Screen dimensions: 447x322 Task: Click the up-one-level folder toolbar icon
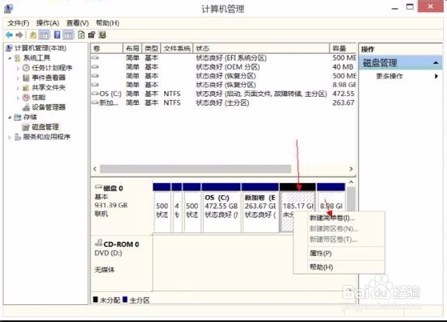coord(33,35)
